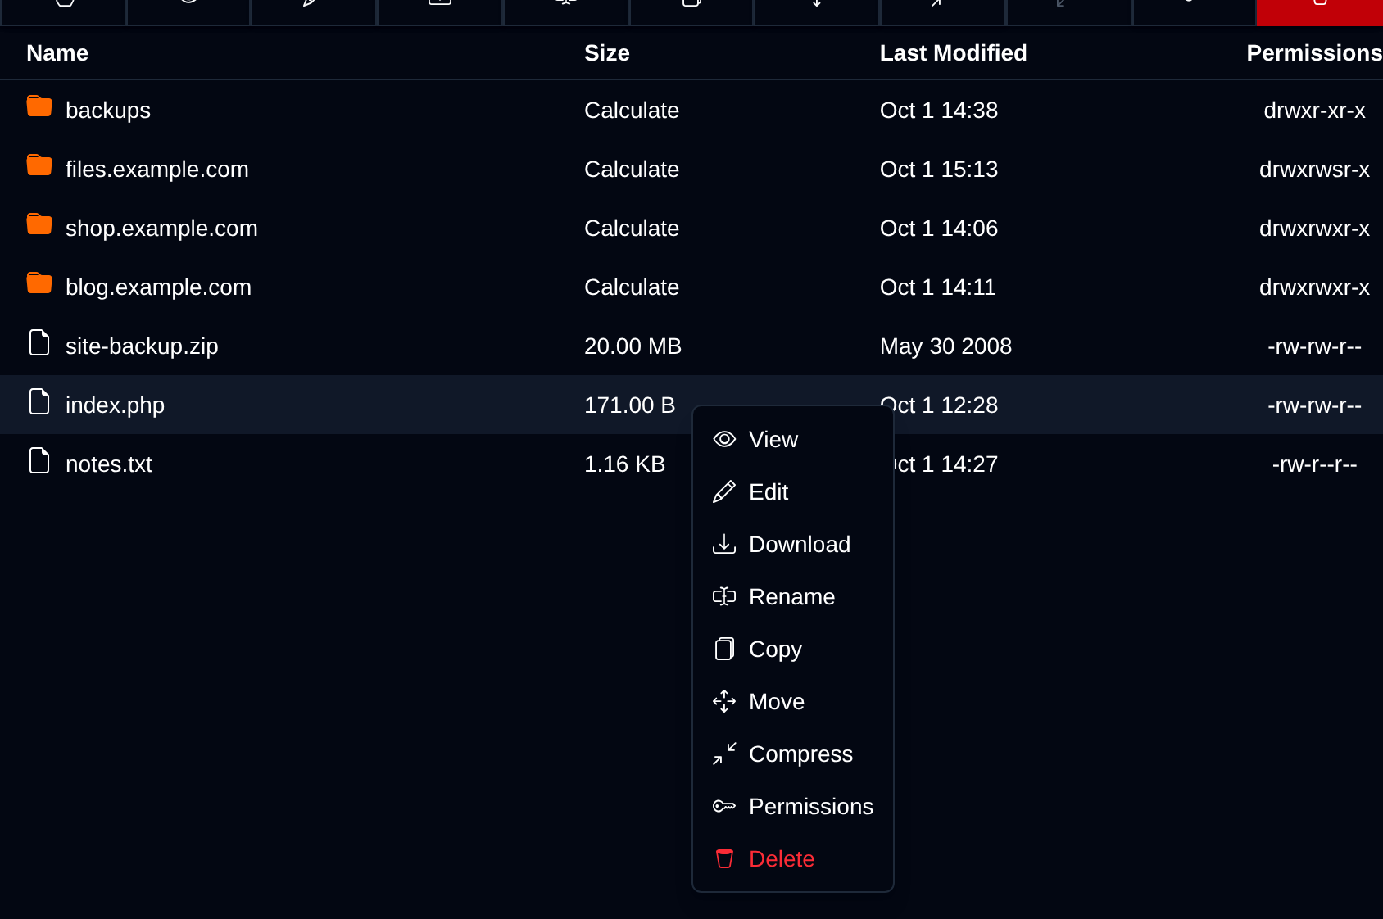Calculate the size of files.example.com
The image size is (1383, 919).
632,169
